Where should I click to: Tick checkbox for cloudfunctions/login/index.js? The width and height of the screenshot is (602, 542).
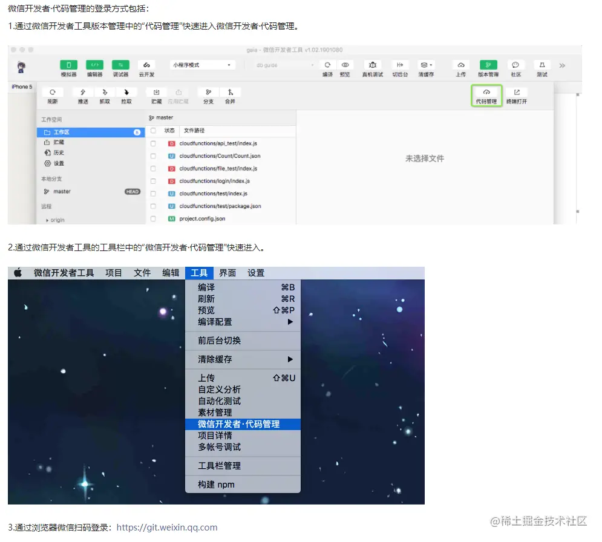point(153,181)
